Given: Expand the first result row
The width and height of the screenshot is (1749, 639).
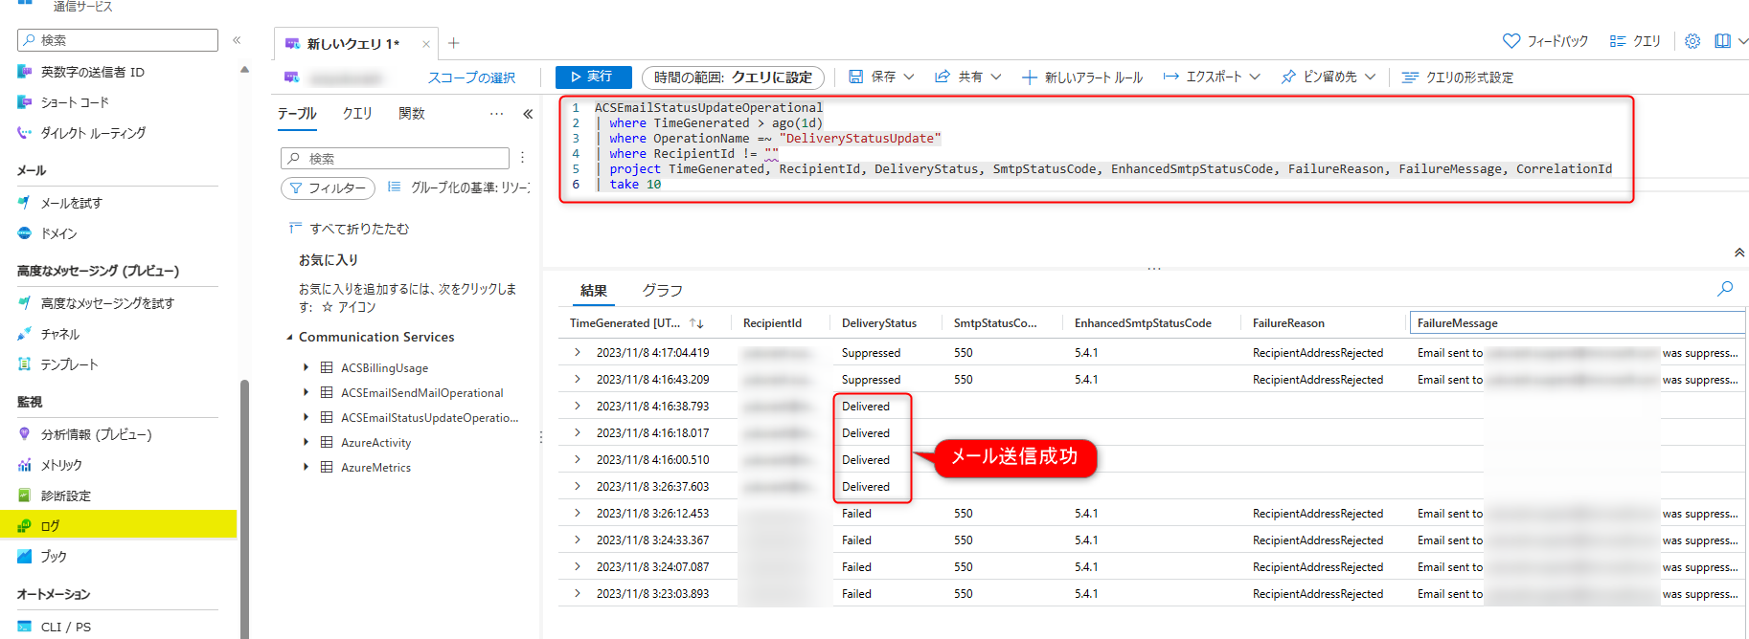Looking at the screenshot, I should point(578,353).
